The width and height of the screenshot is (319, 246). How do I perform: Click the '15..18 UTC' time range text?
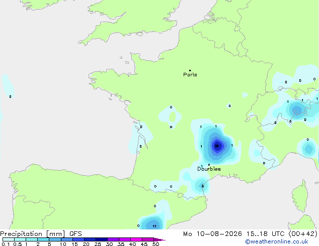[x=265, y=234]
